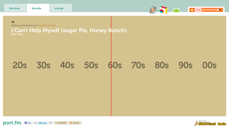Screen dimensions: 229x129
Task: Switch to the discover tab
Action: click(x=15, y=8)
